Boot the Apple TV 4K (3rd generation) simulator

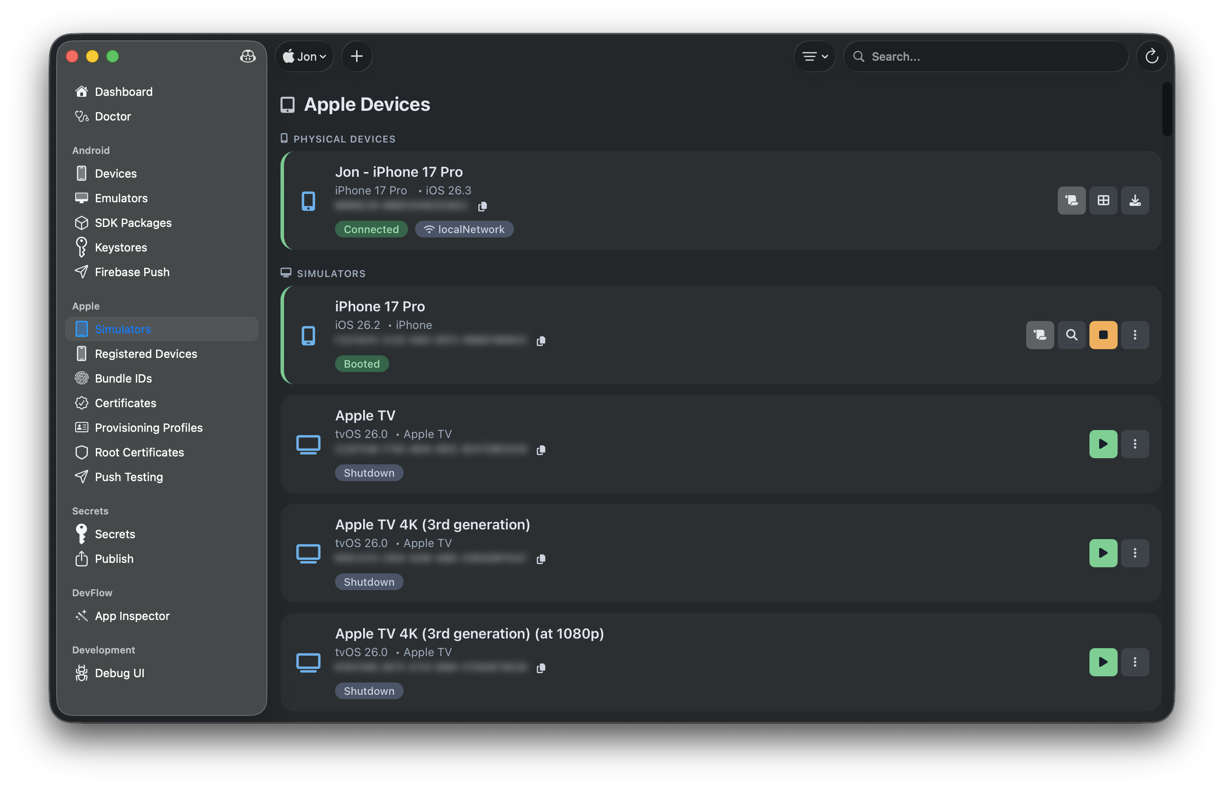[x=1103, y=553]
